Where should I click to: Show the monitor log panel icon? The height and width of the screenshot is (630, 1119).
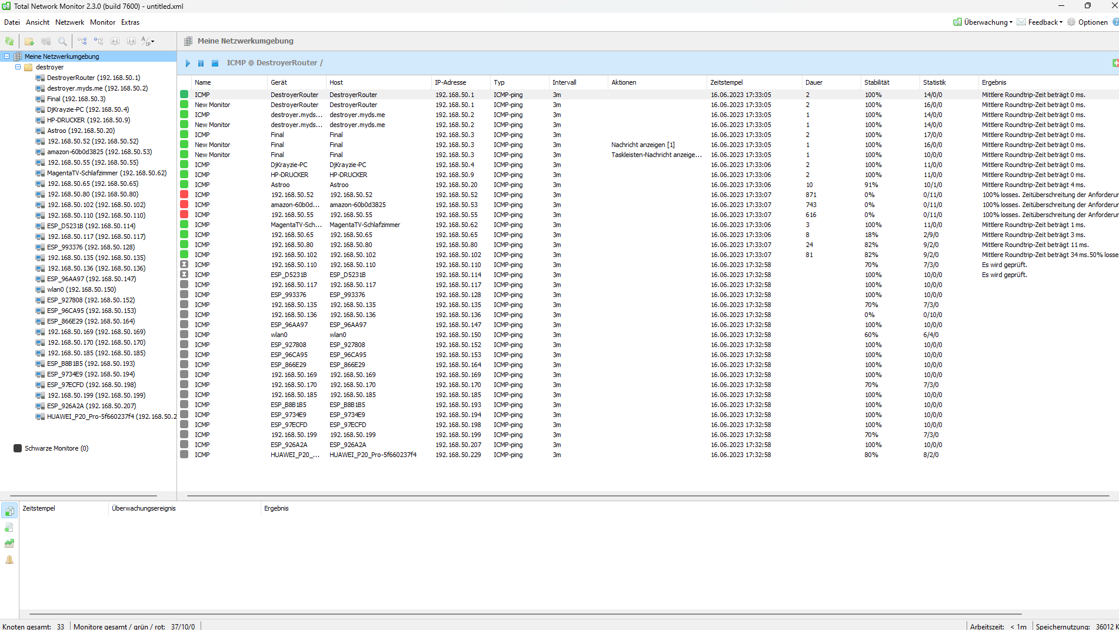[x=9, y=511]
